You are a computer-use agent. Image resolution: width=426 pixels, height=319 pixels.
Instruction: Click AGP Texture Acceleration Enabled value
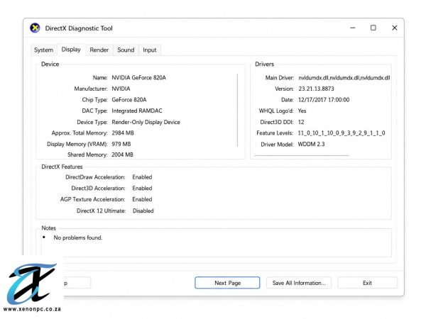tap(142, 199)
